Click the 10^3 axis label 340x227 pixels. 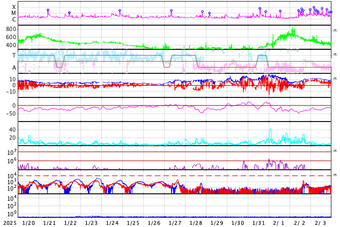click(x=11, y=182)
